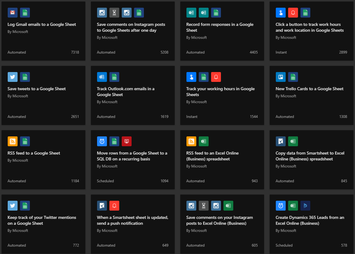Click usage count 605 on Instagram to Excel card
The height and width of the screenshot is (254, 355).
click(x=255, y=245)
